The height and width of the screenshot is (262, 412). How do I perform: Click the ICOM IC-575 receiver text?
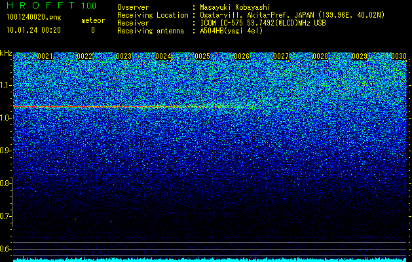263,23
